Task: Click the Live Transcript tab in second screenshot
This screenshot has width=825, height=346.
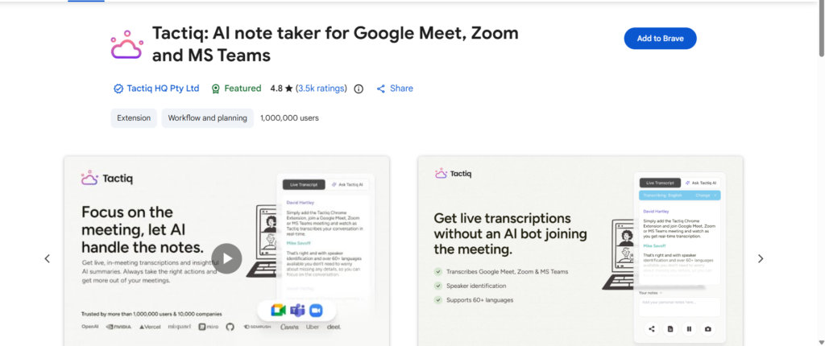Action: [x=660, y=183]
